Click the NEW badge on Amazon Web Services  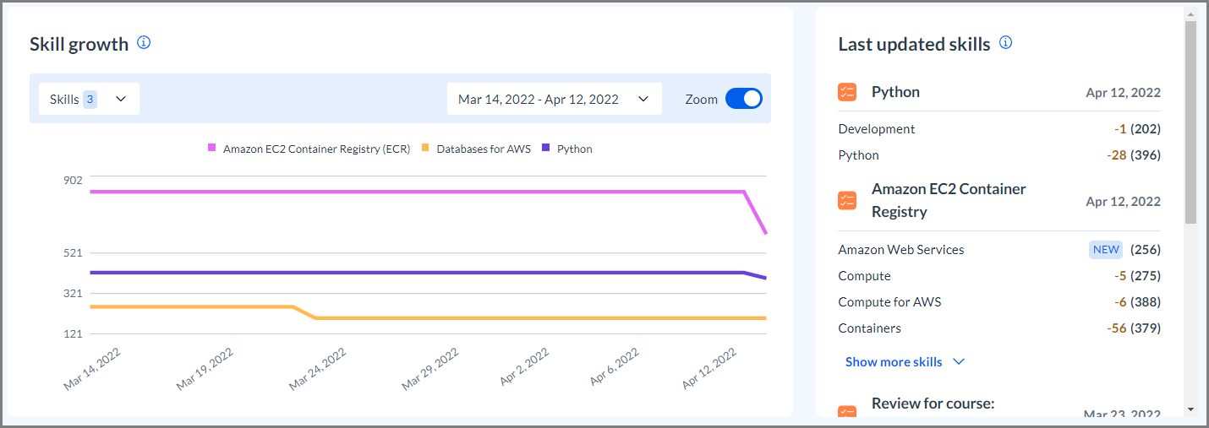point(1106,249)
